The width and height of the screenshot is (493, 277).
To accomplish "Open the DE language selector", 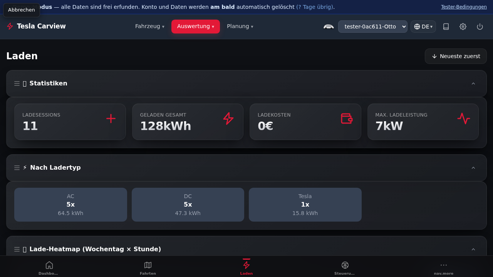I will click(x=423, y=27).
